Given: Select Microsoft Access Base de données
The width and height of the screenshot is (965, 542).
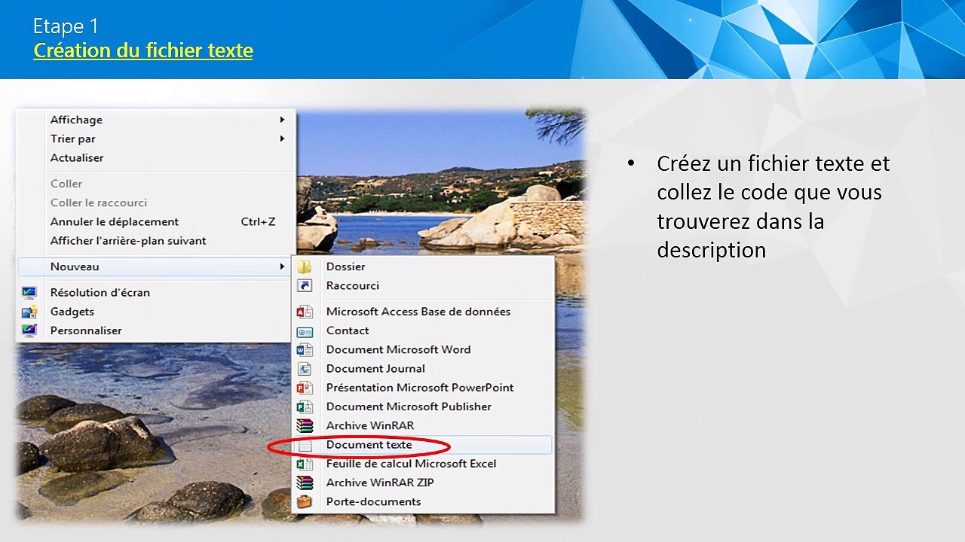Looking at the screenshot, I should pyautogui.click(x=423, y=312).
